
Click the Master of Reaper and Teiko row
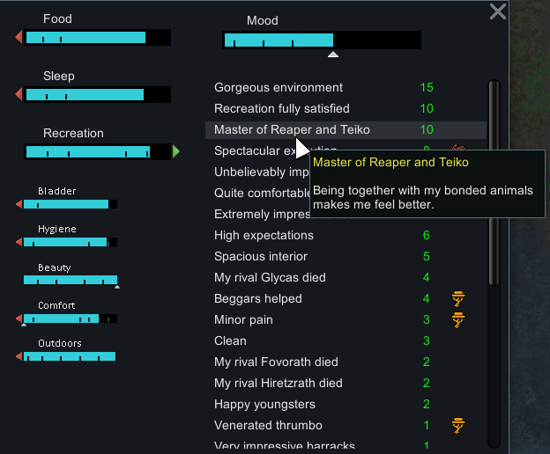292,129
